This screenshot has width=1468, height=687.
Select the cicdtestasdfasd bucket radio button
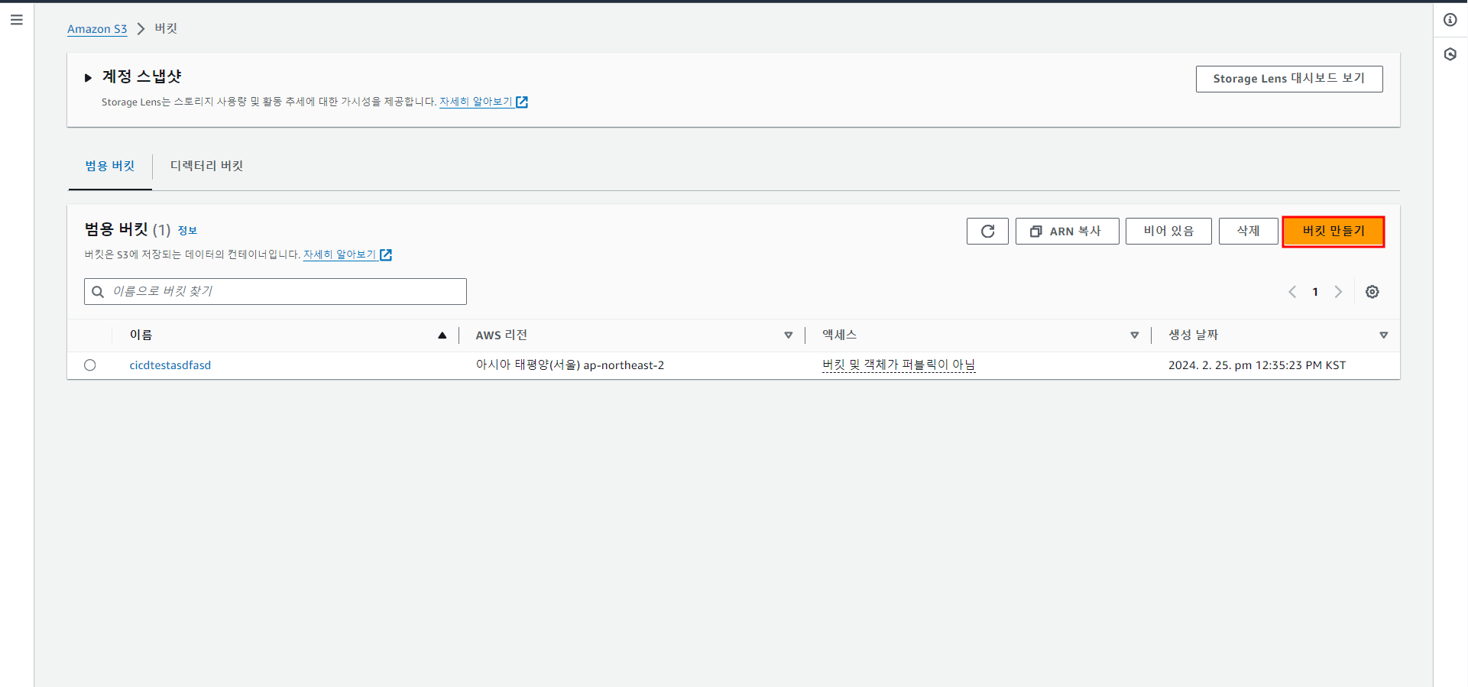[x=90, y=365]
